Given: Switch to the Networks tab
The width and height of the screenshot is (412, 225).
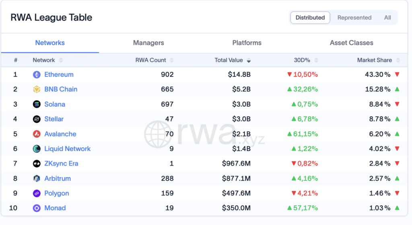Looking at the screenshot, I should [x=50, y=43].
